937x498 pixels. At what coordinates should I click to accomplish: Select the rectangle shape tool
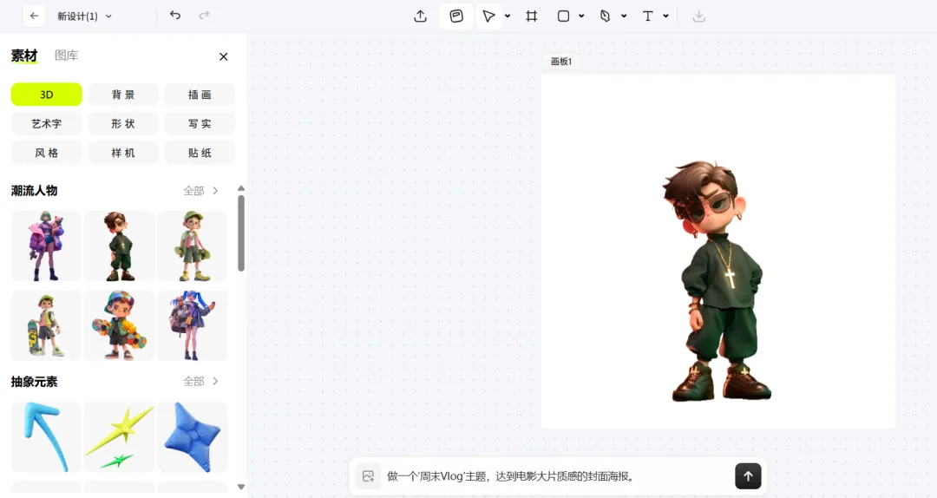click(563, 16)
